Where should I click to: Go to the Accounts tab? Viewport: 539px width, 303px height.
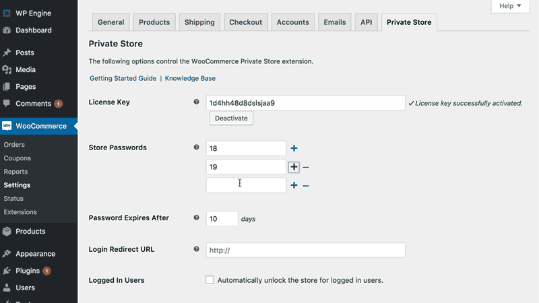tap(293, 22)
